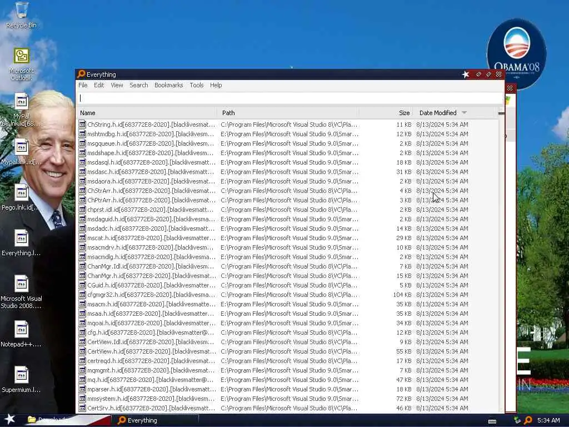Click the file icon of ChanMgr.h row
Image resolution: width=569 pixels, height=427 pixels.
click(82, 276)
